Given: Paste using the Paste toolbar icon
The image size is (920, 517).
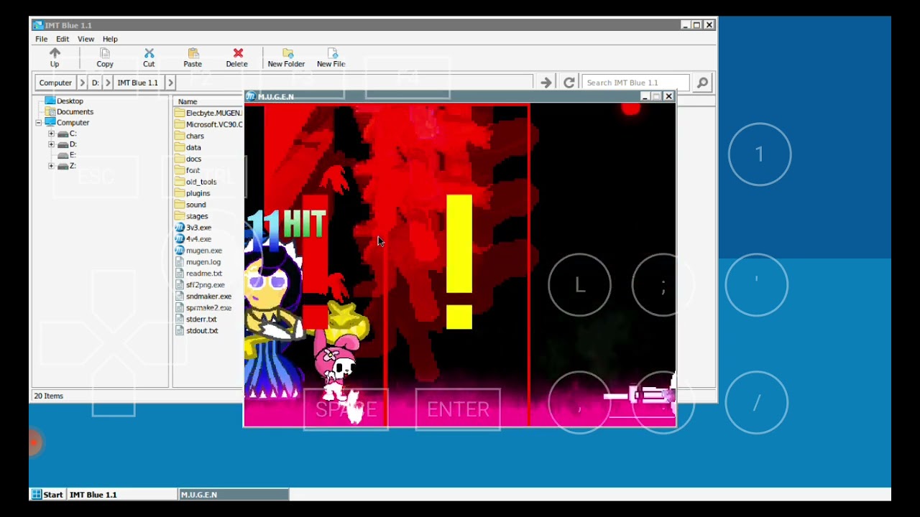Looking at the screenshot, I should coord(193,57).
